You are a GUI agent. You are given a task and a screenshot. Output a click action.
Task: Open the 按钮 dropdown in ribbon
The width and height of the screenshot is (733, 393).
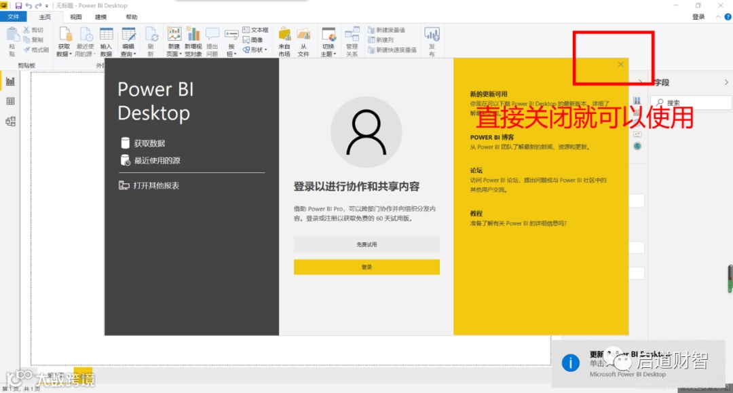point(231,41)
